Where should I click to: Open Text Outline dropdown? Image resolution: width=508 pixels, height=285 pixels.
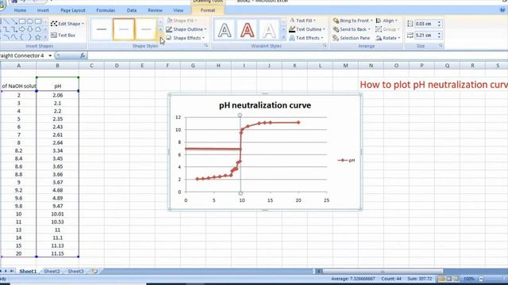[x=307, y=29]
